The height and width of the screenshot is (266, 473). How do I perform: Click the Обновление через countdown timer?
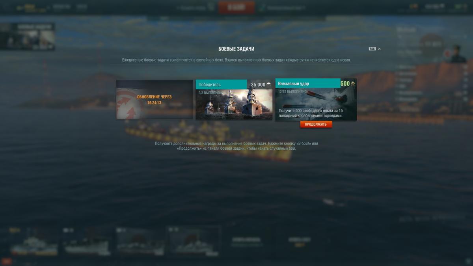coord(155,102)
